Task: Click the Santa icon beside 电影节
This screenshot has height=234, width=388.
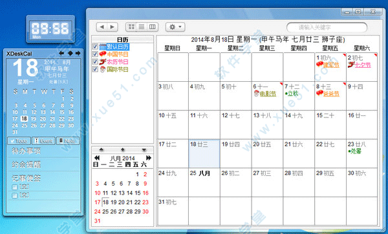Action: (257, 93)
